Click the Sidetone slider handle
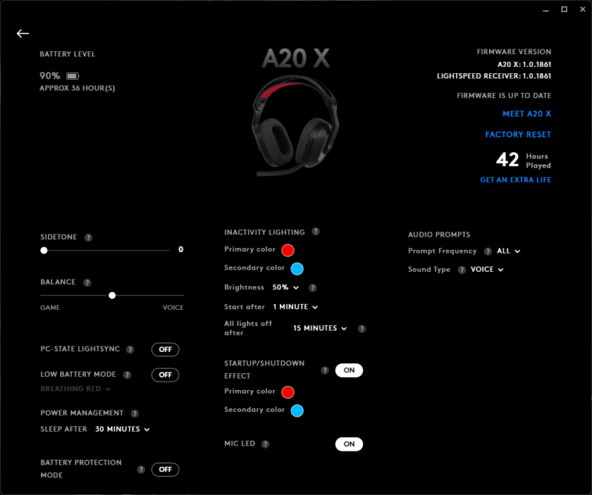The width and height of the screenshot is (592, 495). point(43,251)
